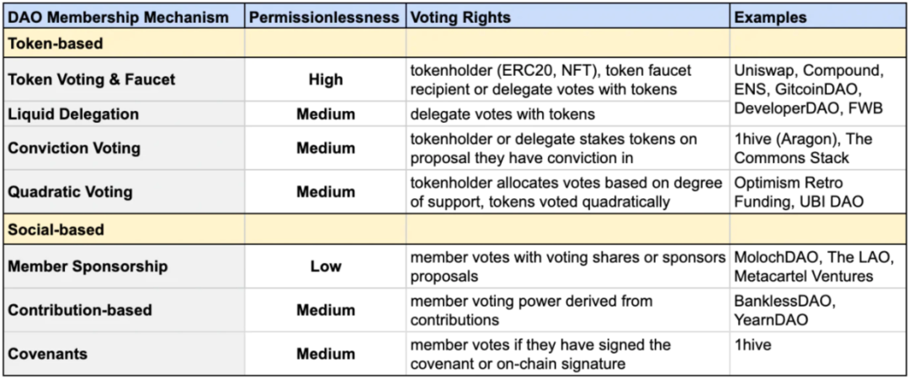Click the Token Voting & Faucet cell
Viewport: 909px width, 380px height.
coord(124,79)
